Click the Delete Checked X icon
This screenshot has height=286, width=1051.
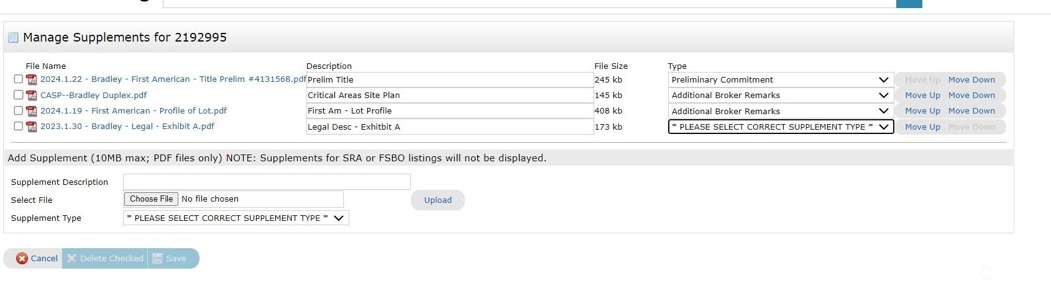(71, 259)
